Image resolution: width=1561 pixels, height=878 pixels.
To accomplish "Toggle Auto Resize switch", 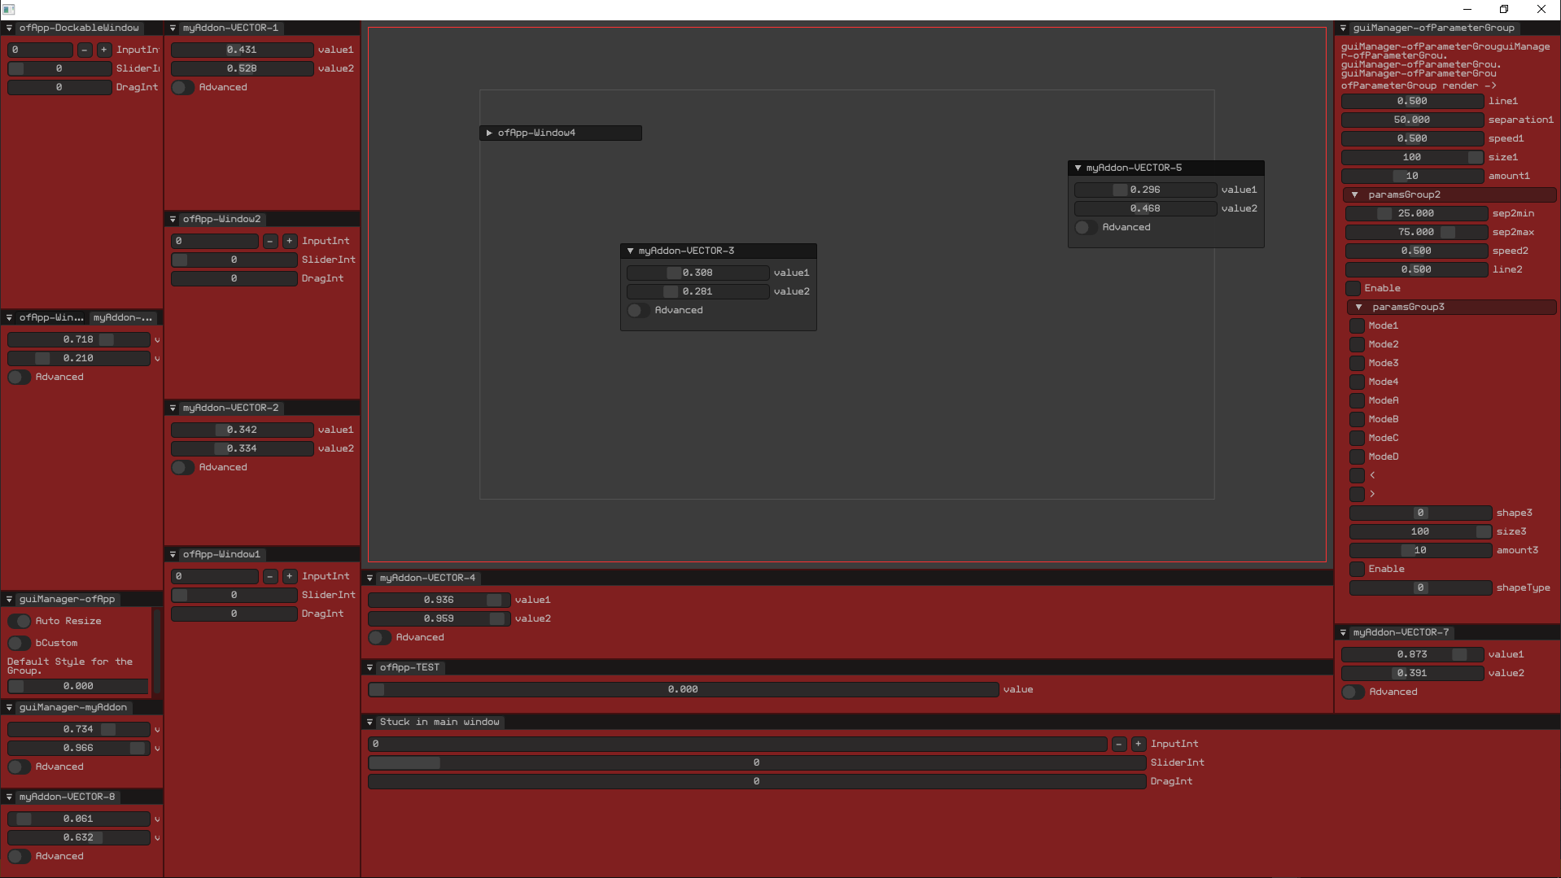I will [20, 621].
